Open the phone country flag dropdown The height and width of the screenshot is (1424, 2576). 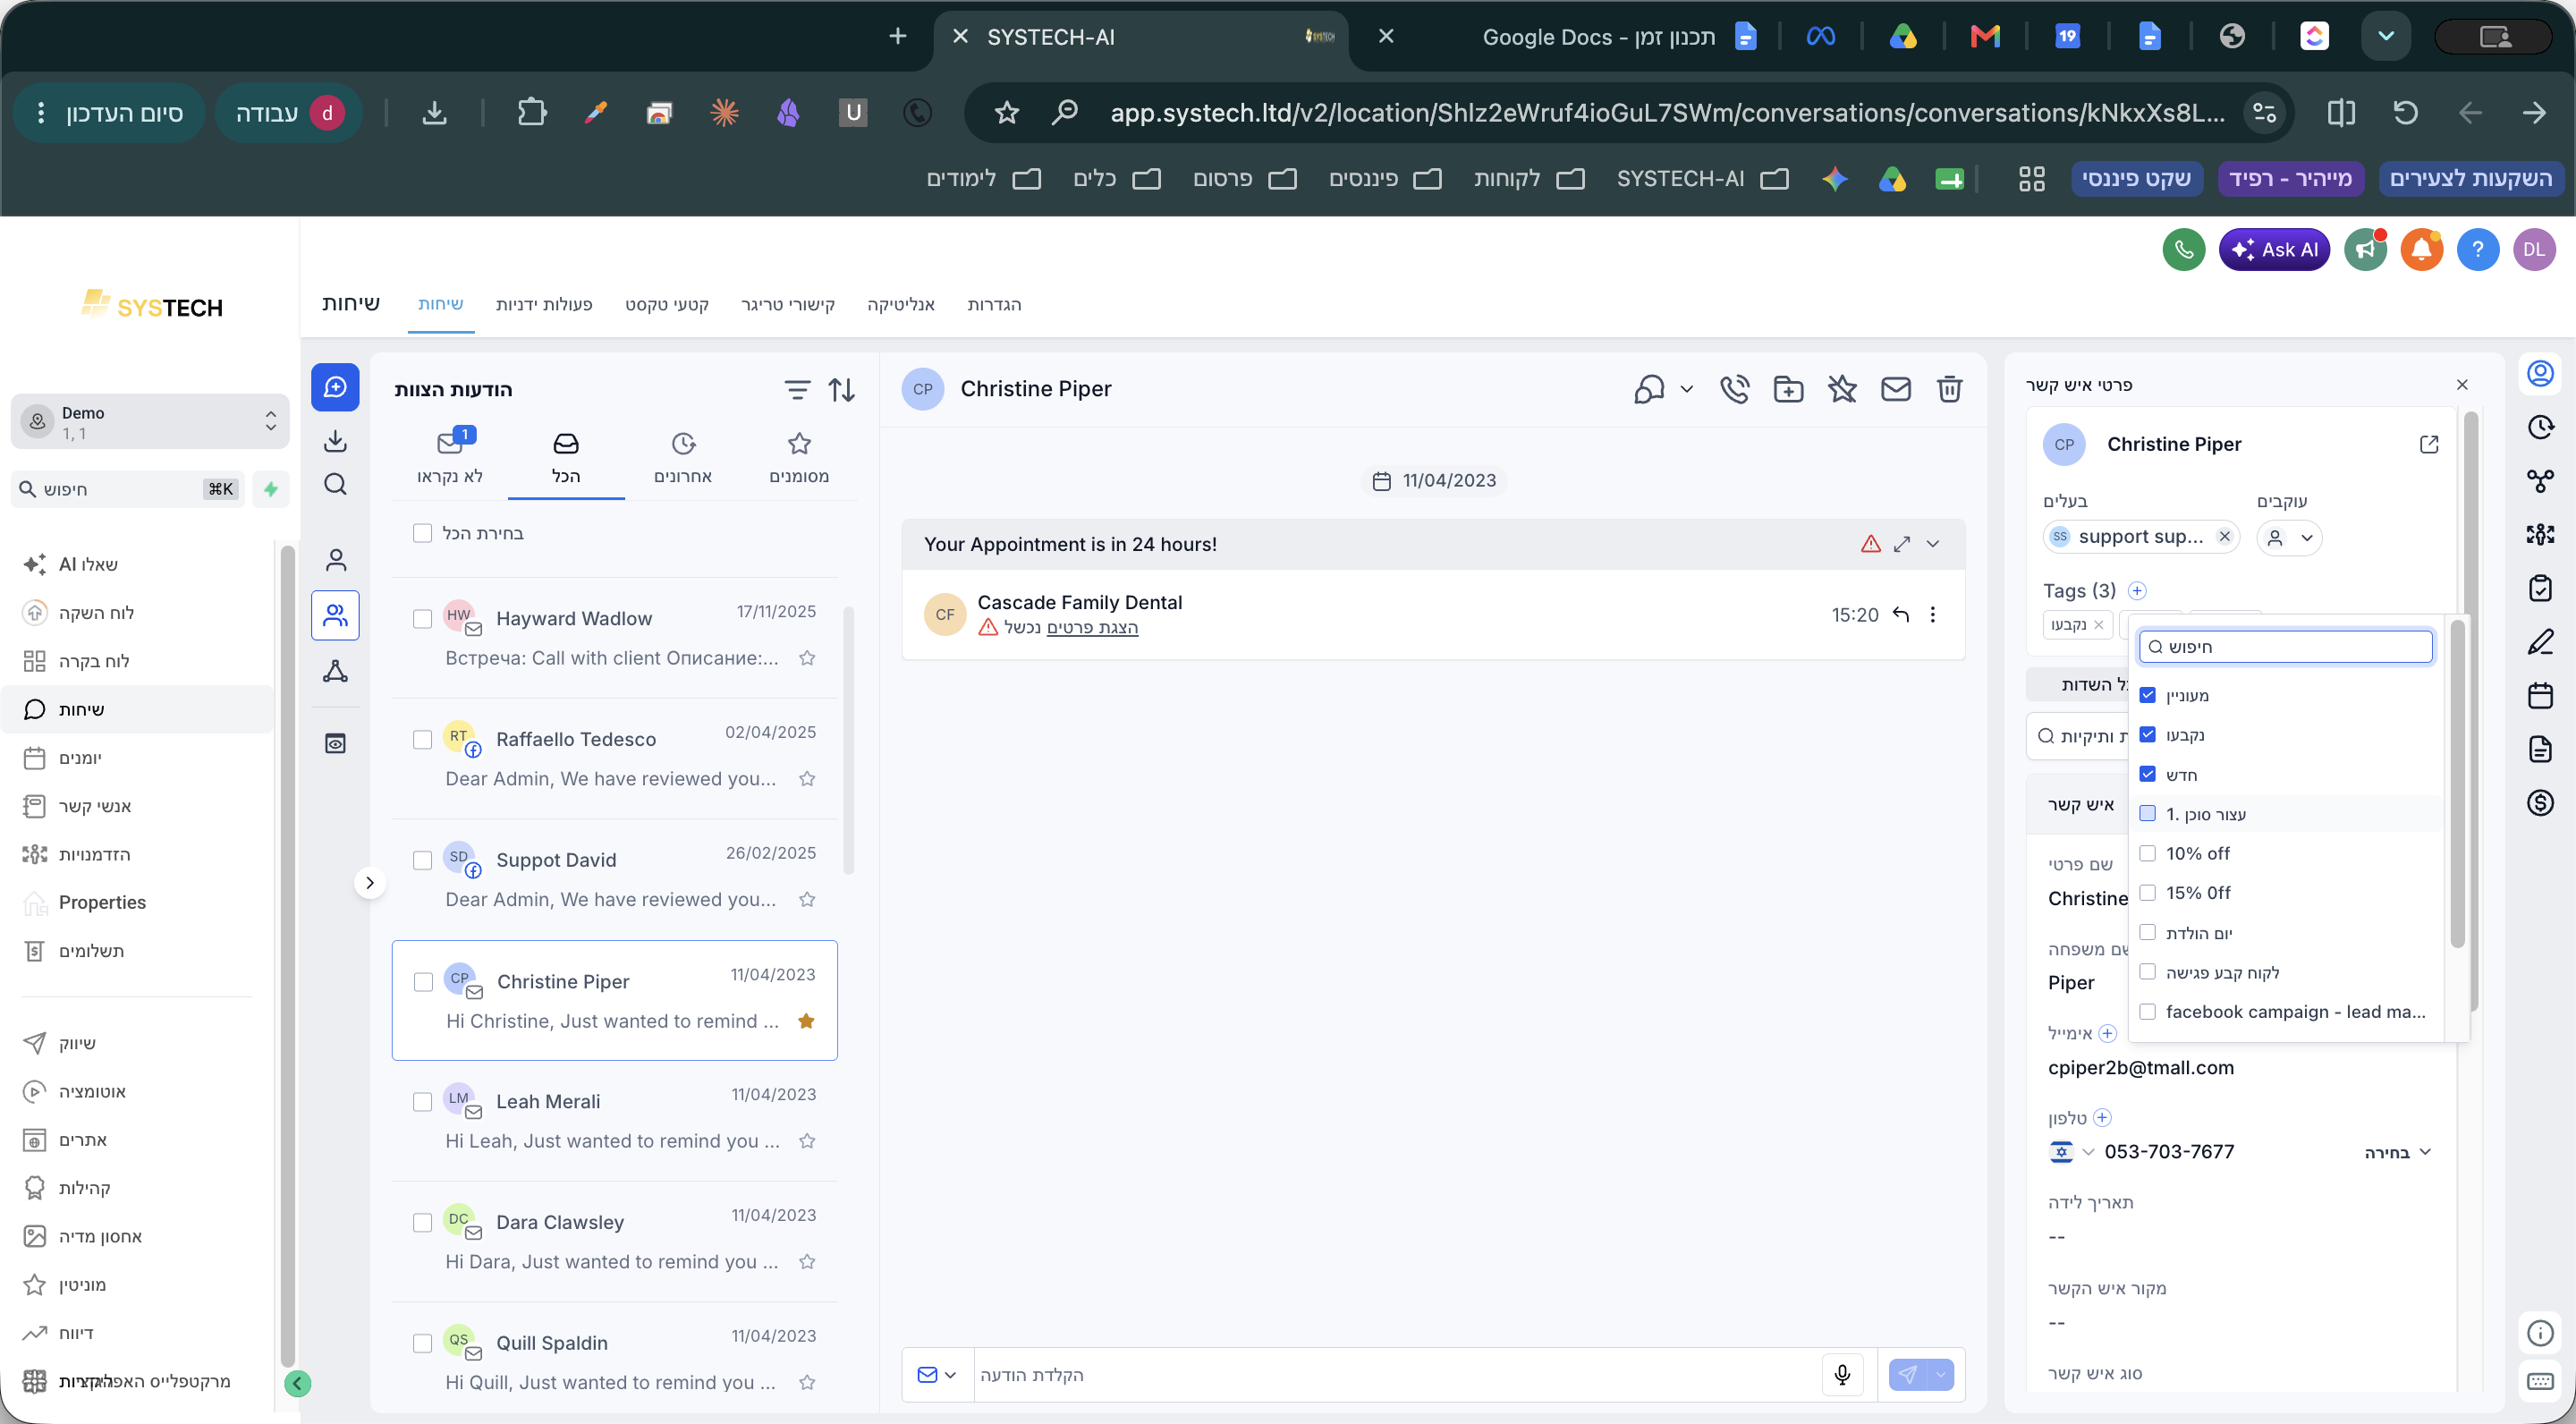click(2071, 1152)
